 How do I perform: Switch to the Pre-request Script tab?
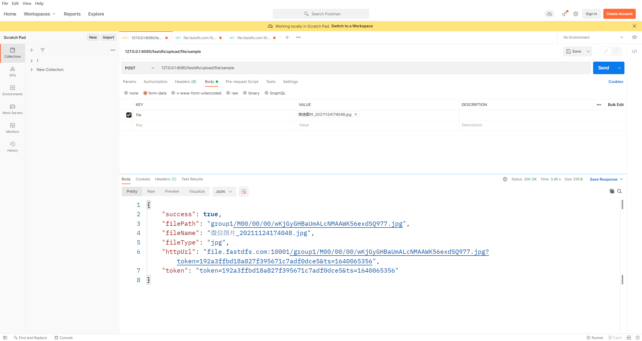point(242,82)
